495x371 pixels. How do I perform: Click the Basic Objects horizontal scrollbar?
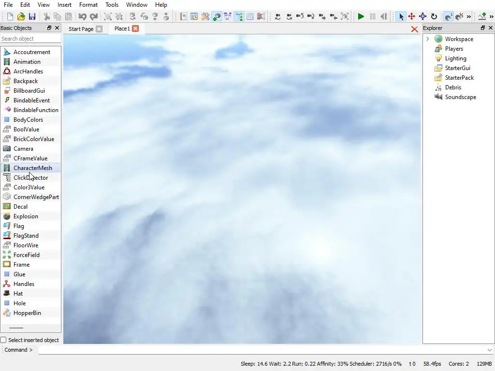click(x=16, y=328)
